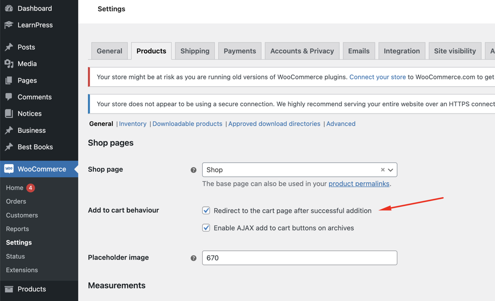Viewport: 495px width, 301px height.
Task: Click the Notices page icon
Action: [9, 113]
